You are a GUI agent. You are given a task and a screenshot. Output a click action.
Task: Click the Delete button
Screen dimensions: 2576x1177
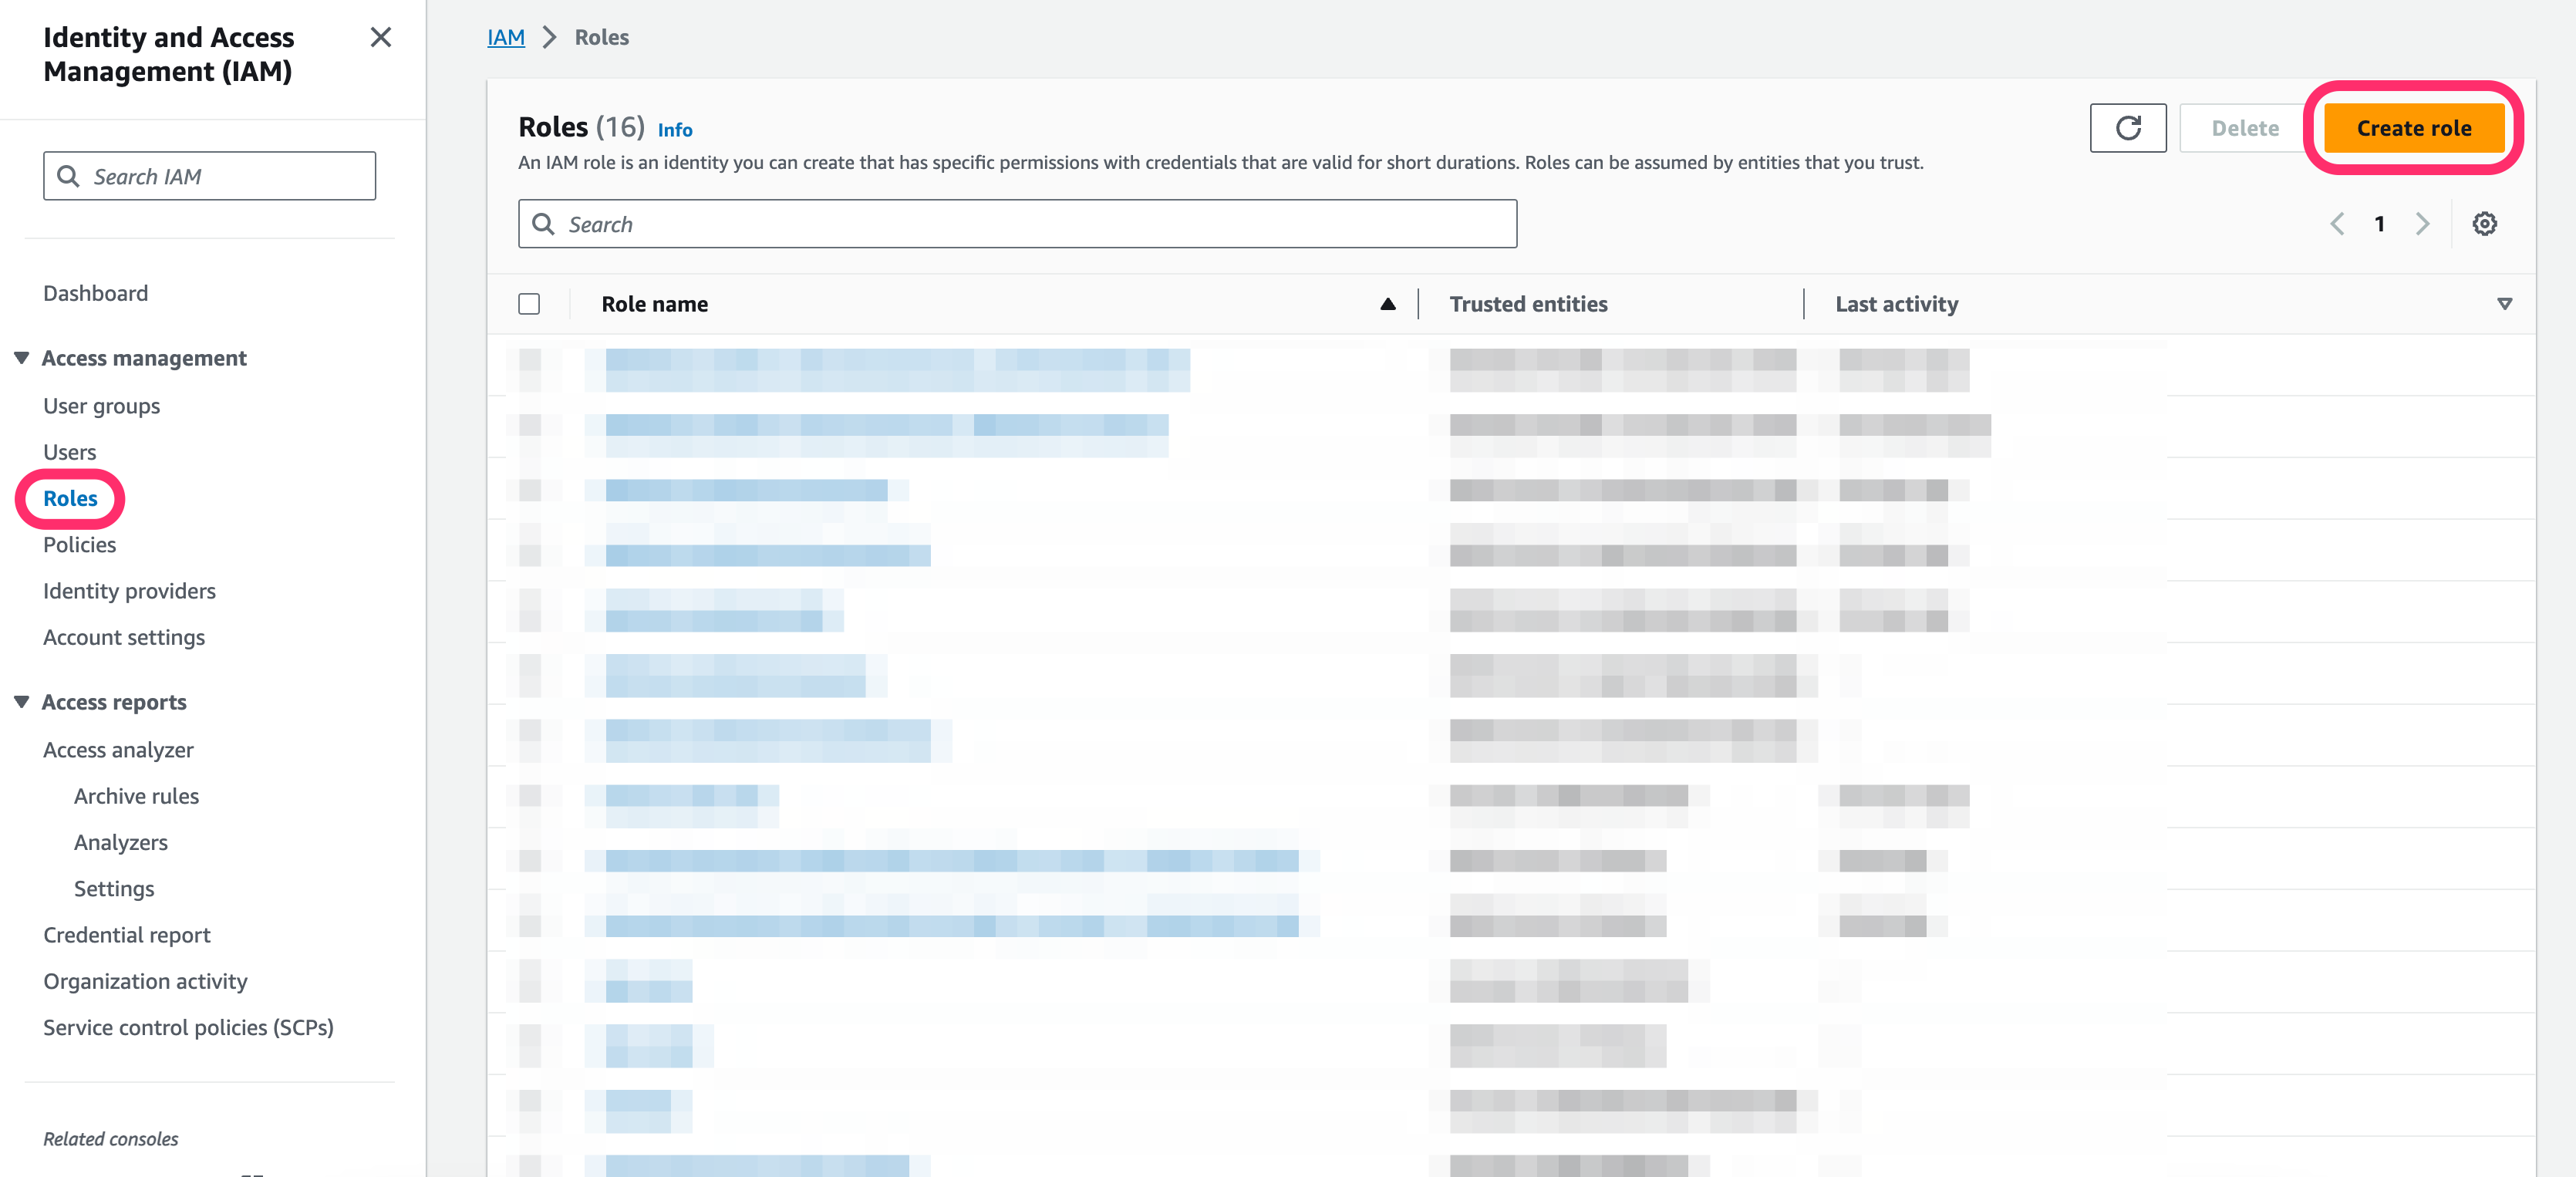point(2244,128)
